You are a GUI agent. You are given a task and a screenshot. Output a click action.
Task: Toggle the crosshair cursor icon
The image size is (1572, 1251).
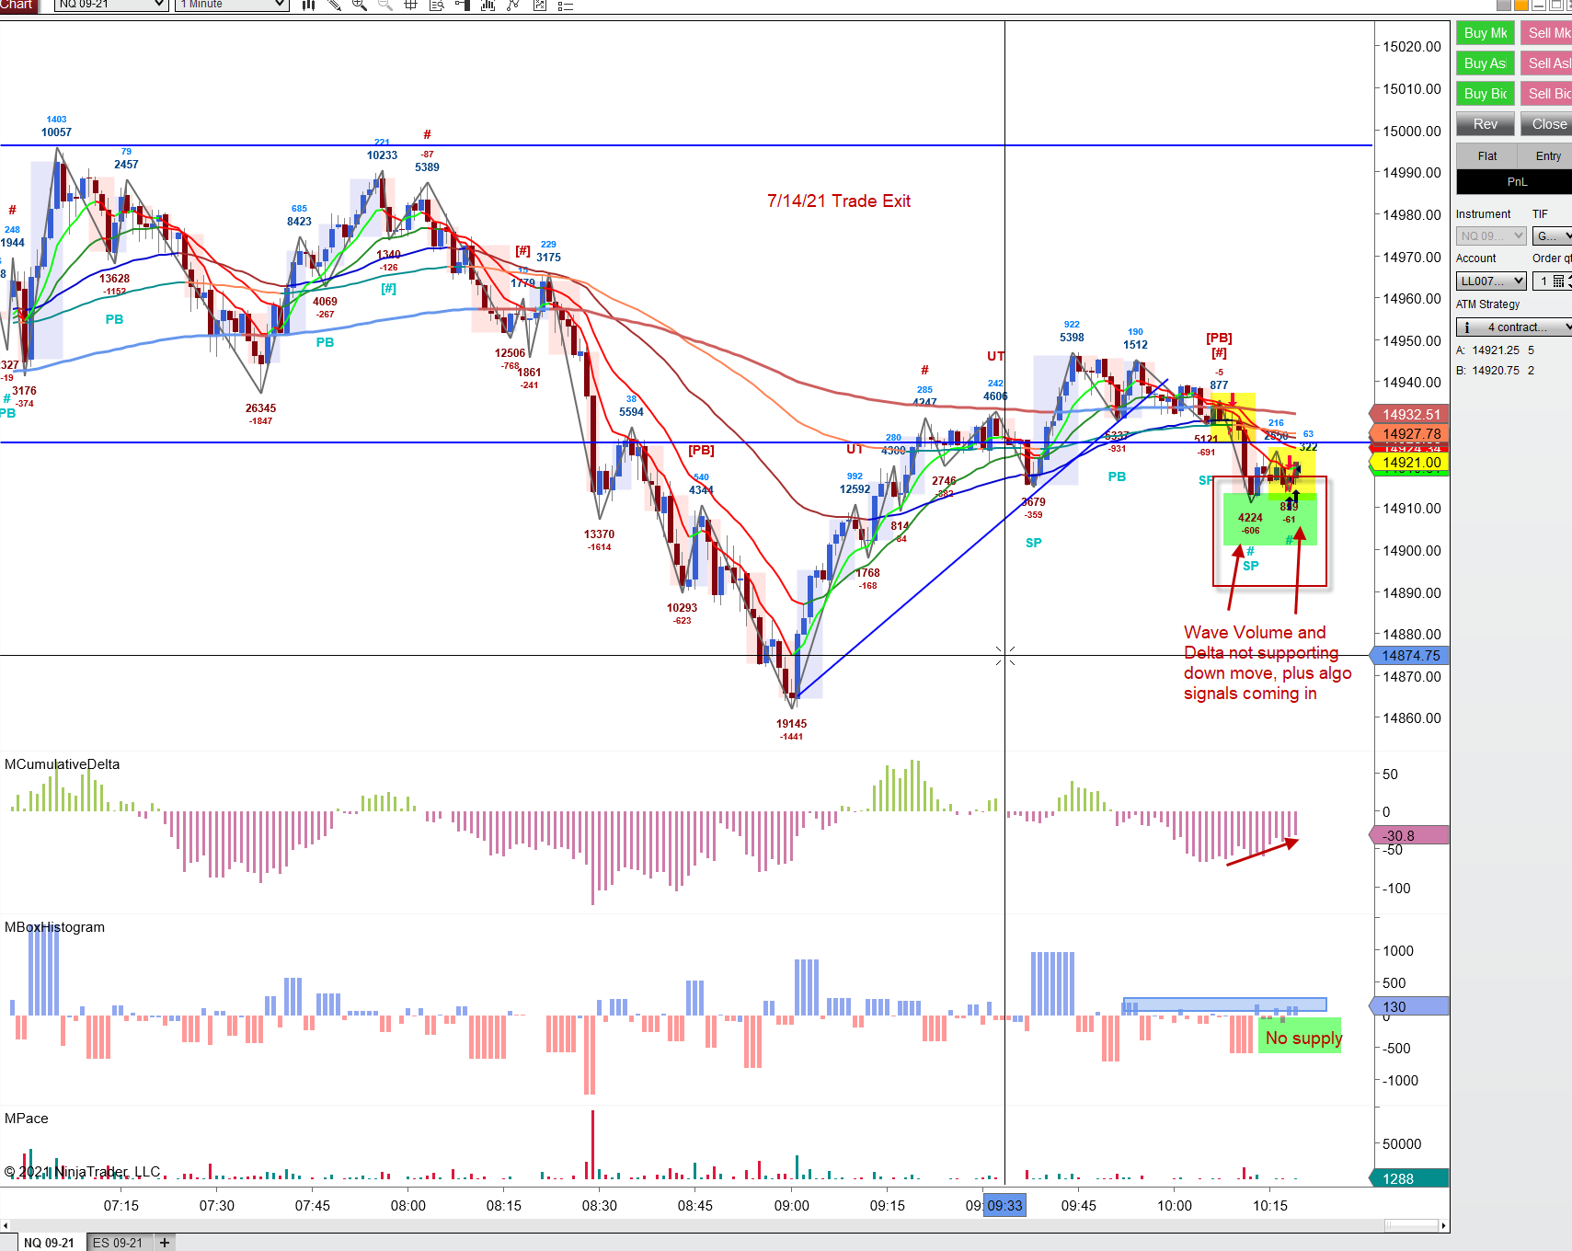click(x=411, y=5)
